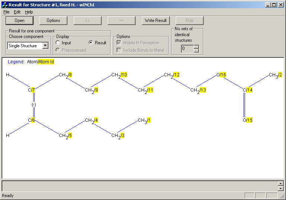Viewport: 286px width, 200px height.
Task: Click the CH2/12 atom label
Action: (172, 75)
